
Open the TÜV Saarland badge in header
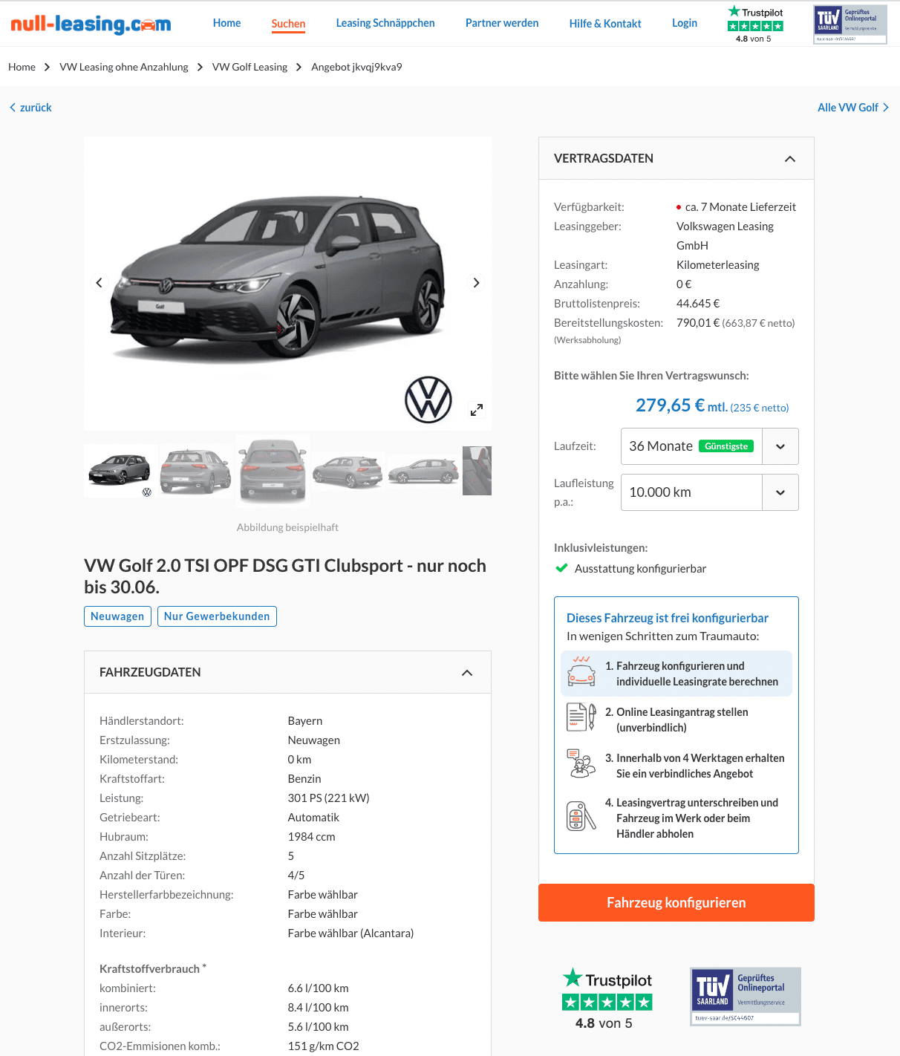coord(850,25)
